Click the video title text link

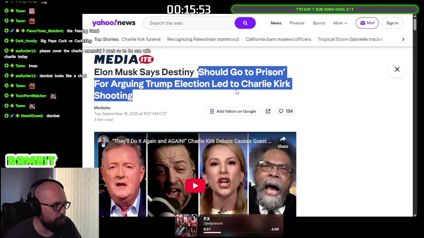point(191,141)
